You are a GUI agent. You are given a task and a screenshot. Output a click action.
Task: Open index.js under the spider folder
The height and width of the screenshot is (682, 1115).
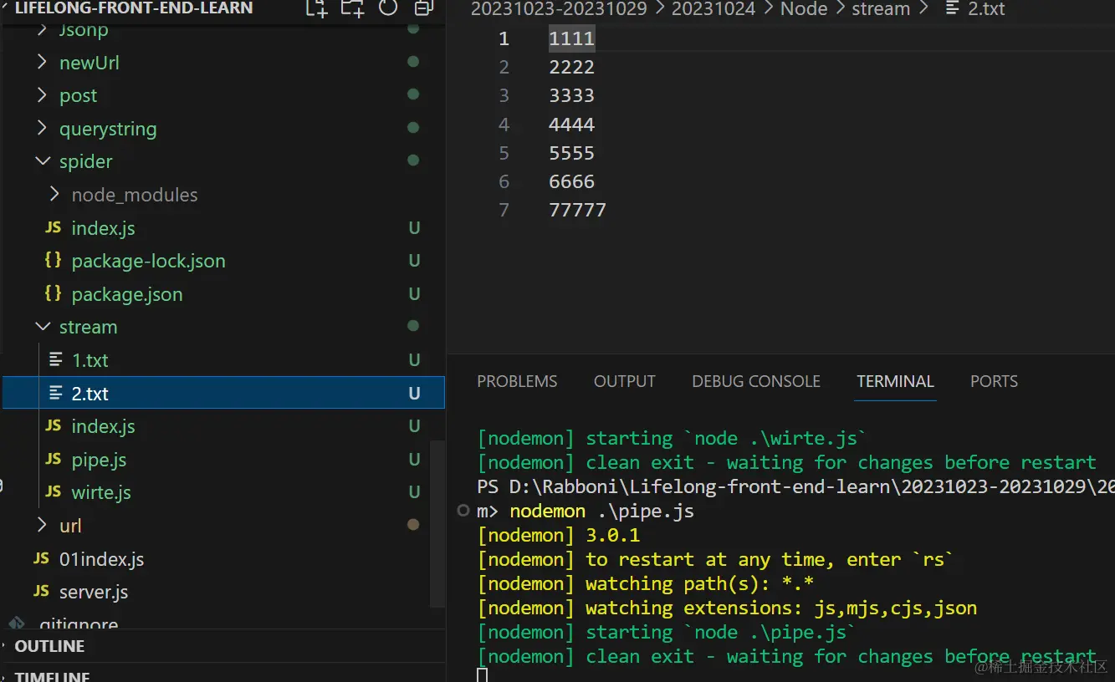tap(103, 228)
